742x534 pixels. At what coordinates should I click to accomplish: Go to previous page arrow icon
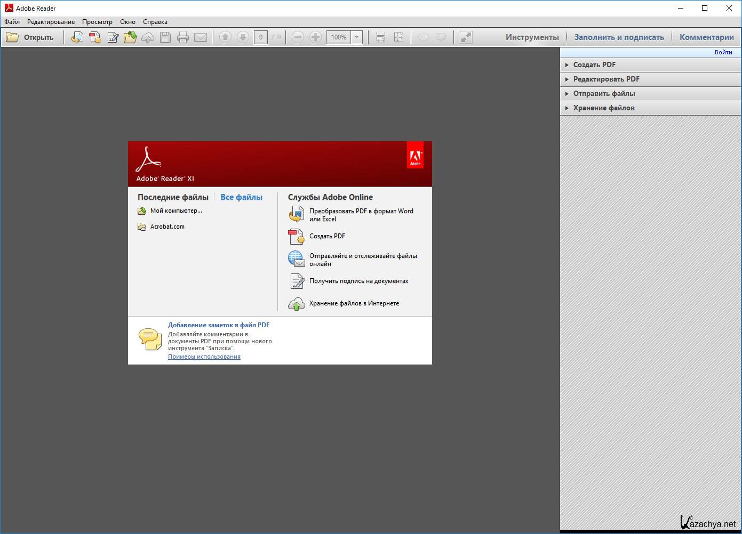[x=225, y=37]
